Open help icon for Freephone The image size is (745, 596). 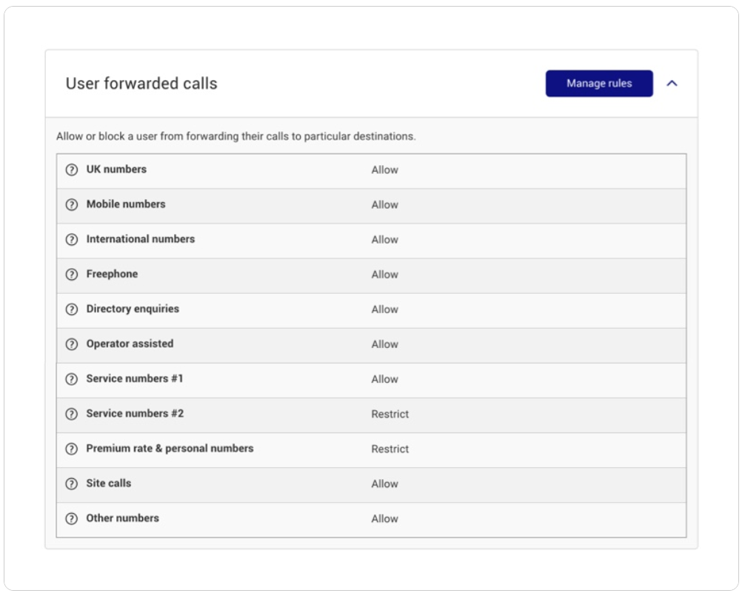(x=72, y=275)
